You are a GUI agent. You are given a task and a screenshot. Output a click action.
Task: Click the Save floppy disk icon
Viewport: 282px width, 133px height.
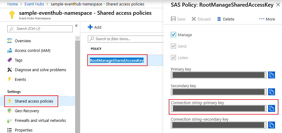(x=173, y=19)
